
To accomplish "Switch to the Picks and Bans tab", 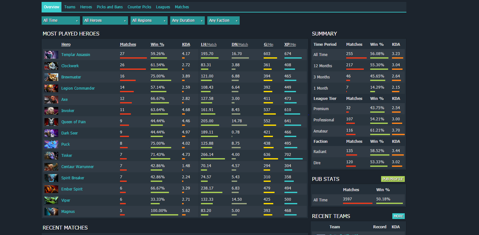I will click(110, 7).
